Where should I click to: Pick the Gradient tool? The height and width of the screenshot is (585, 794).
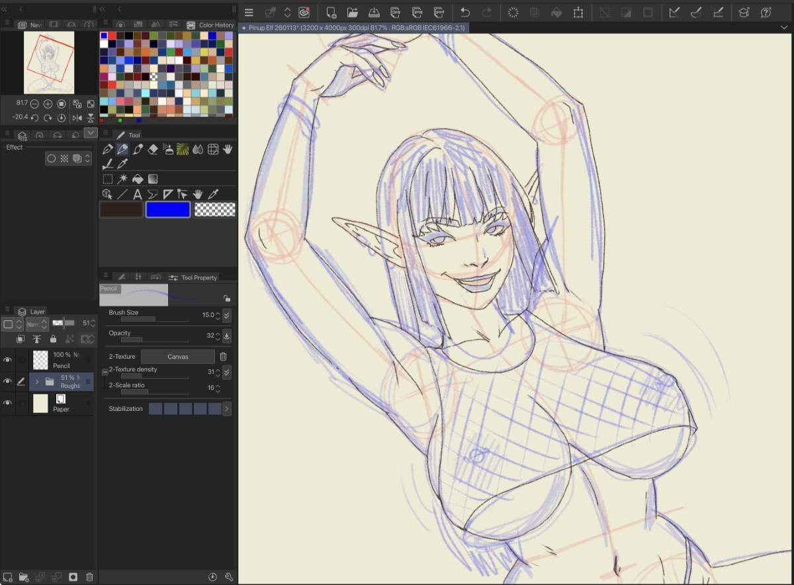(153, 179)
